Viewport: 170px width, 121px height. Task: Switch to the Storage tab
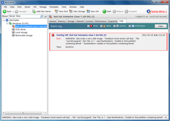[x=71, y=21]
